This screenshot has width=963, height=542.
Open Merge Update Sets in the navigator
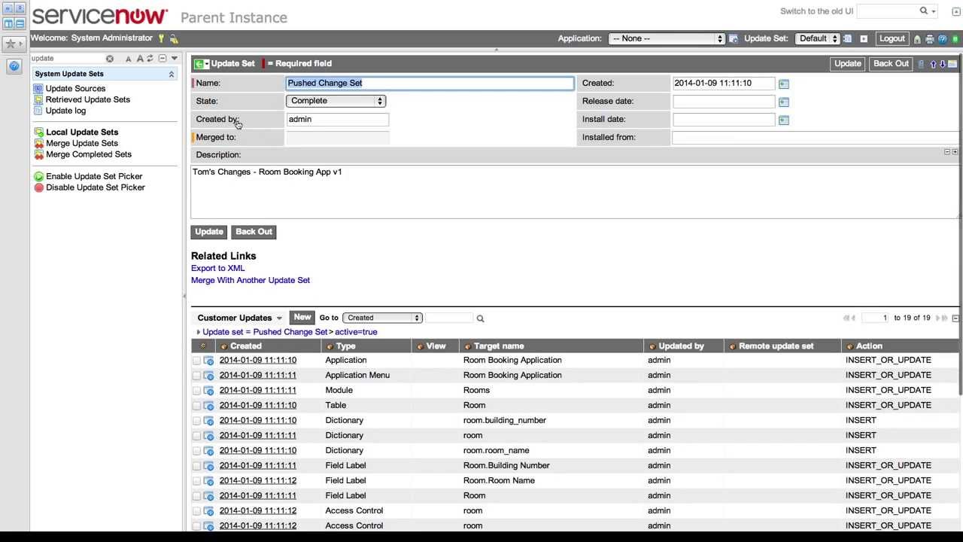pos(82,143)
